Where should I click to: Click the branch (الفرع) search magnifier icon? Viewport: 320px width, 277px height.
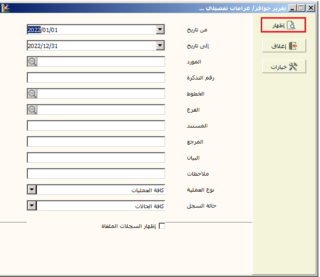[32, 109]
